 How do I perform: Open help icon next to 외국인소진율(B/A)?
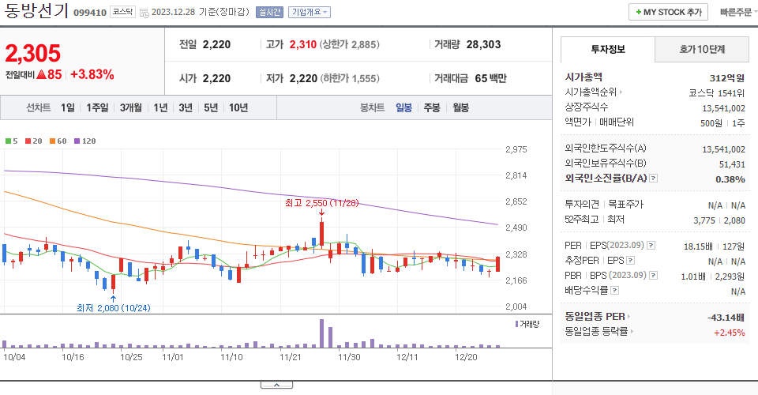[653, 179]
